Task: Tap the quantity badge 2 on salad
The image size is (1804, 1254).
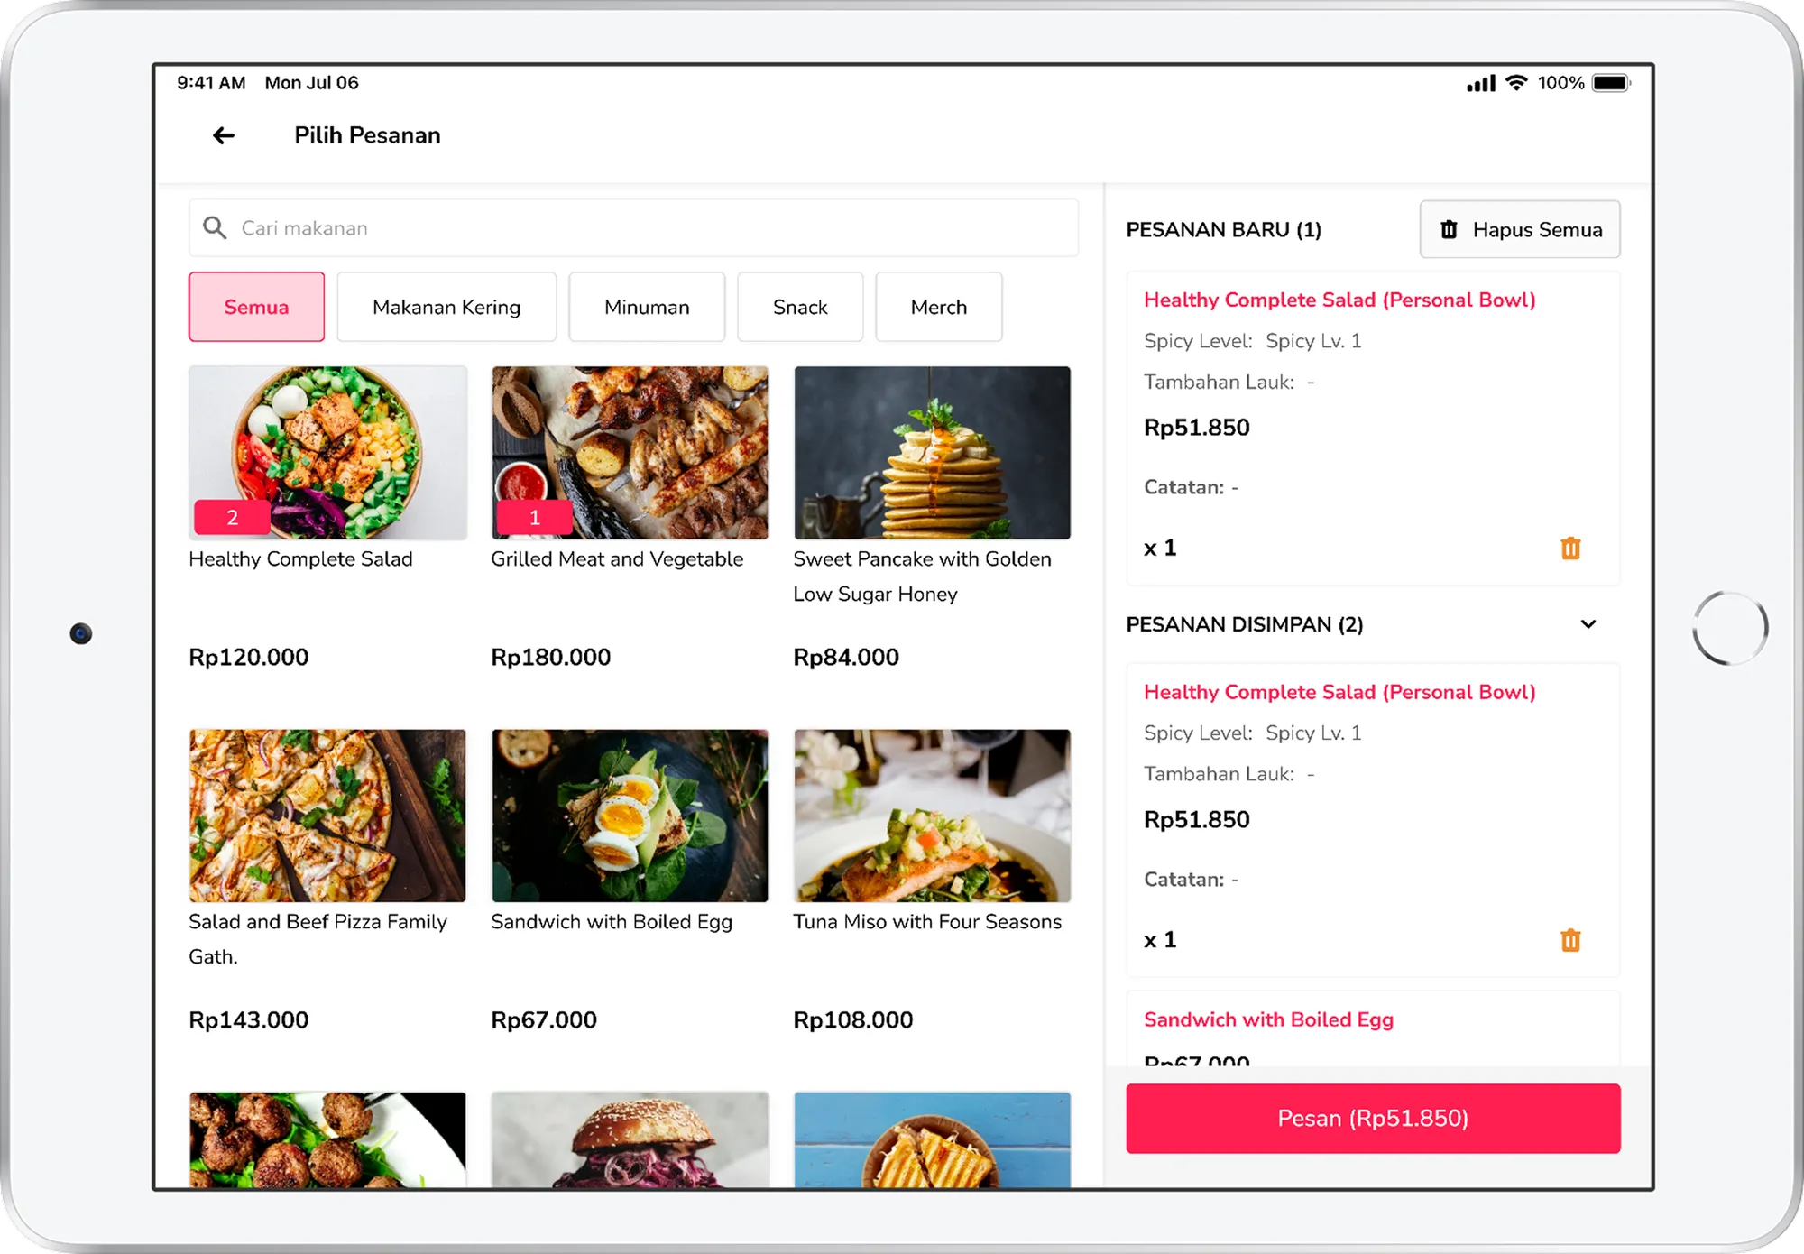Action: 232,517
